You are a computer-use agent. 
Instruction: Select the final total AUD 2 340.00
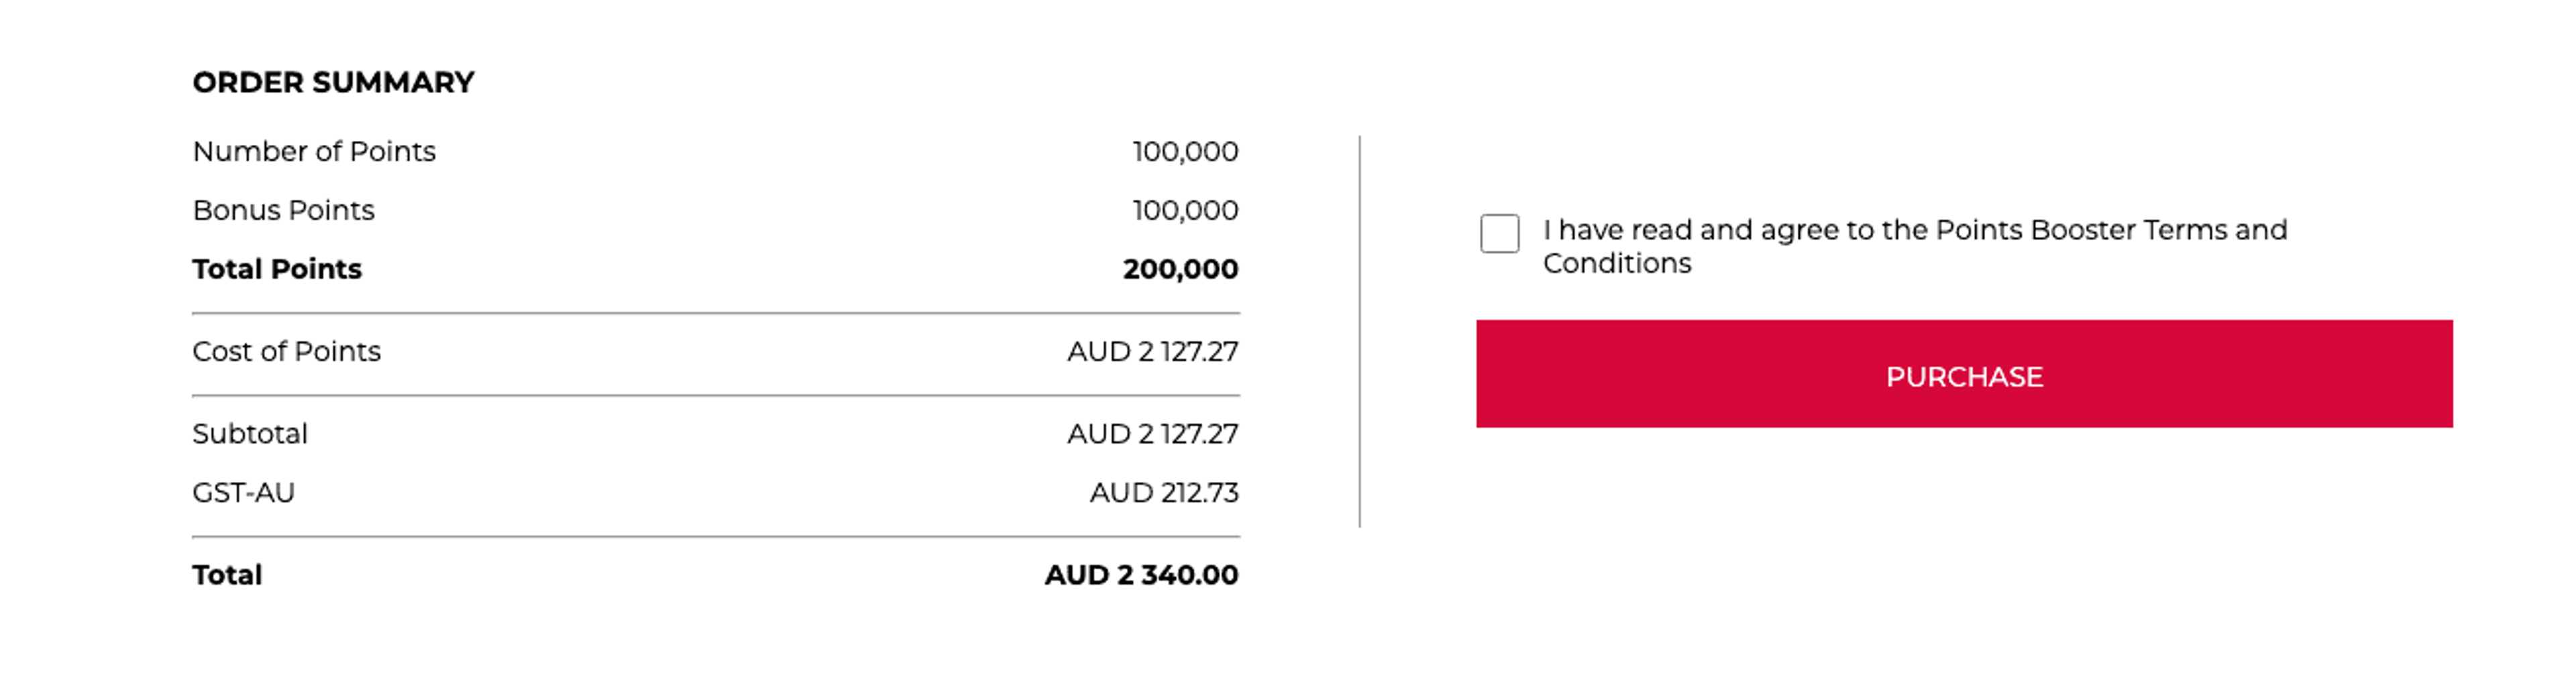click(1141, 575)
